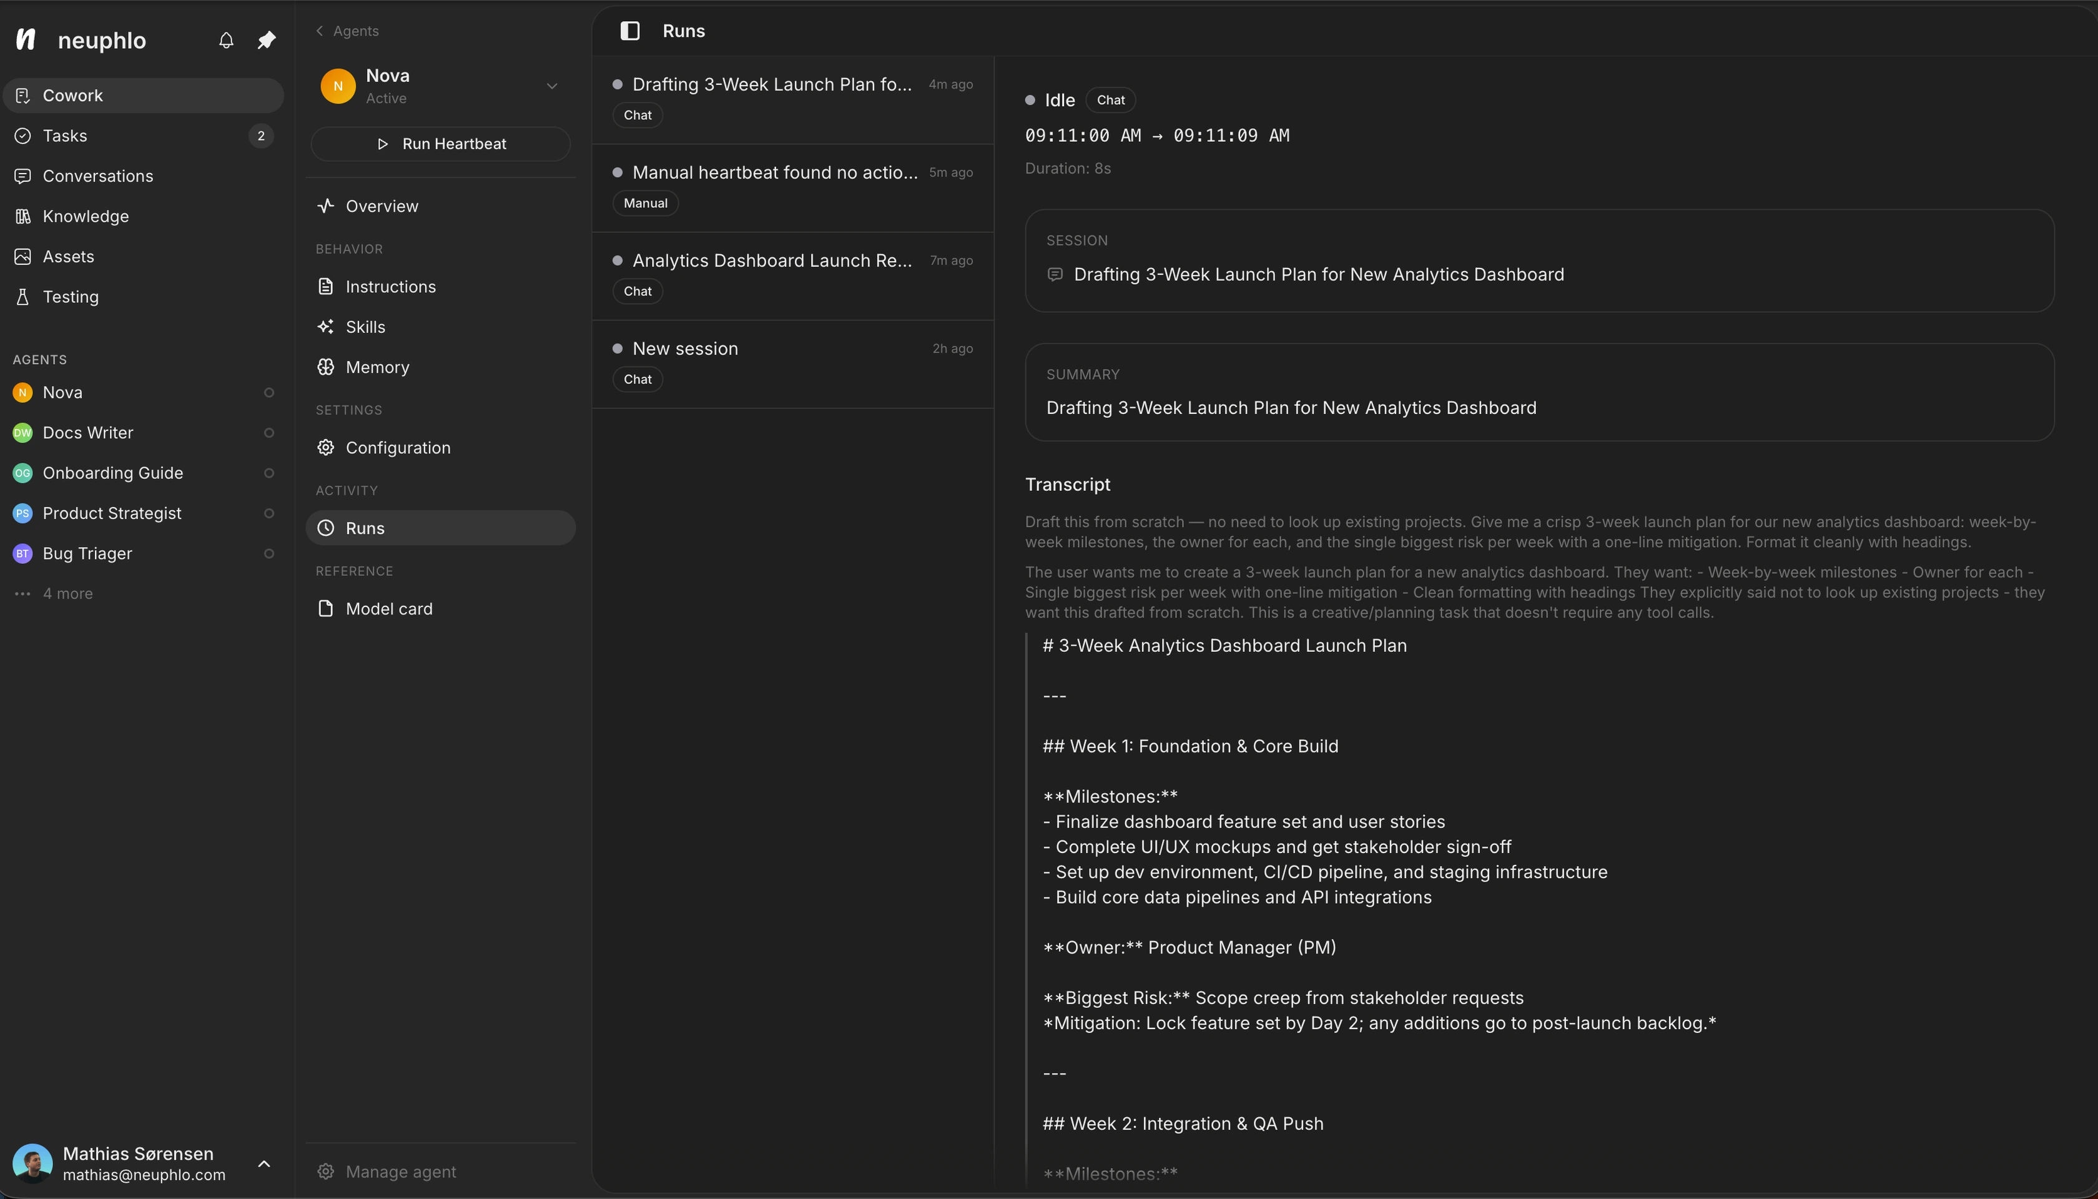The image size is (2098, 1199).
Task: Toggle the panel layout icon beside Runs
Action: [x=630, y=31]
